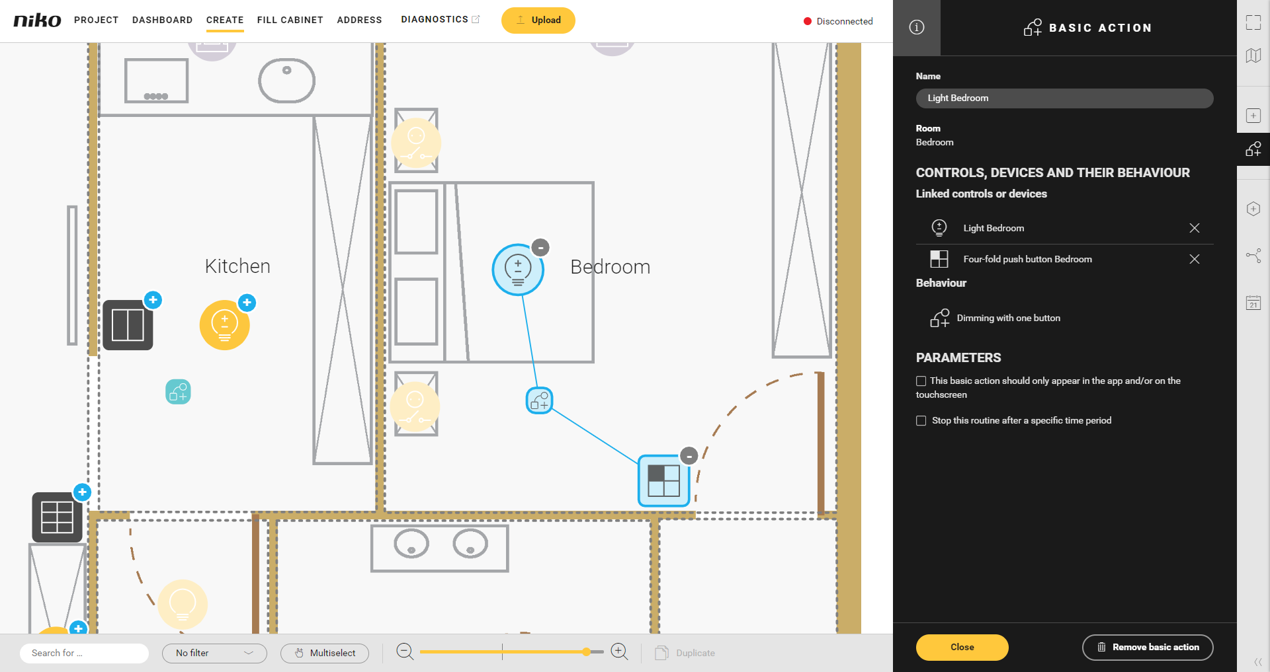Click the yellow Upload button
Viewport: 1270px width, 672px height.
538,20
